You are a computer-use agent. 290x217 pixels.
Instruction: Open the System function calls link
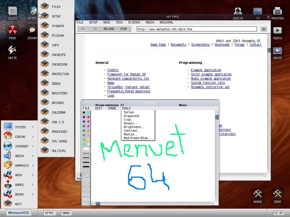pos(208,83)
